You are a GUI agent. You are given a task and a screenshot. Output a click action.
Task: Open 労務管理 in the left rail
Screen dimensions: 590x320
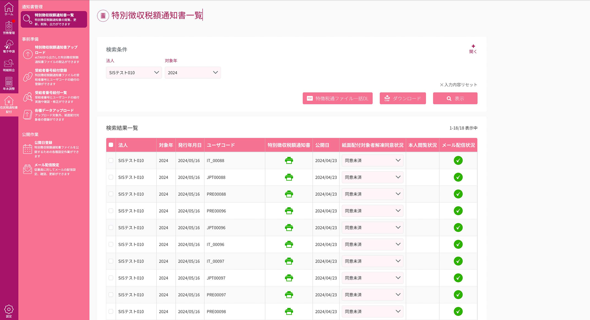(9, 28)
